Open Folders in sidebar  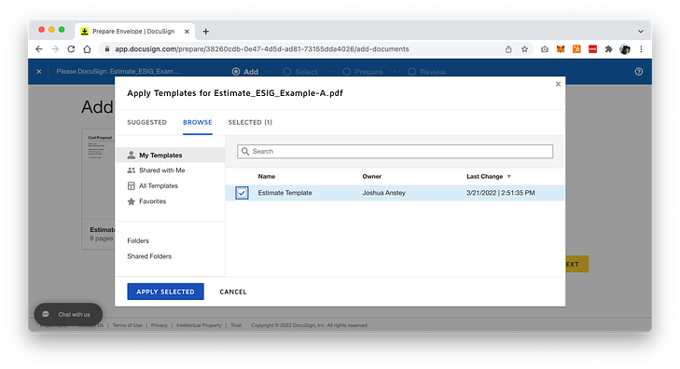pyautogui.click(x=138, y=240)
